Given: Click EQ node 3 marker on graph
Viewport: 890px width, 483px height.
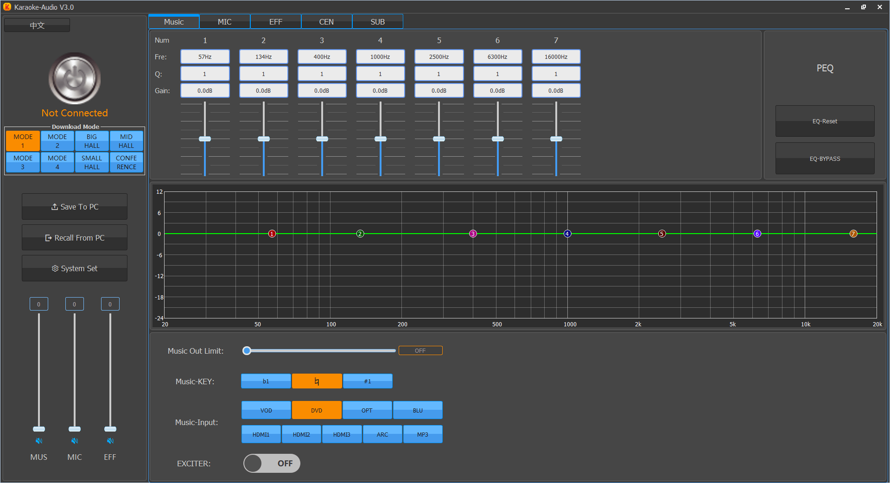Looking at the screenshot, I should click(473, 234).
